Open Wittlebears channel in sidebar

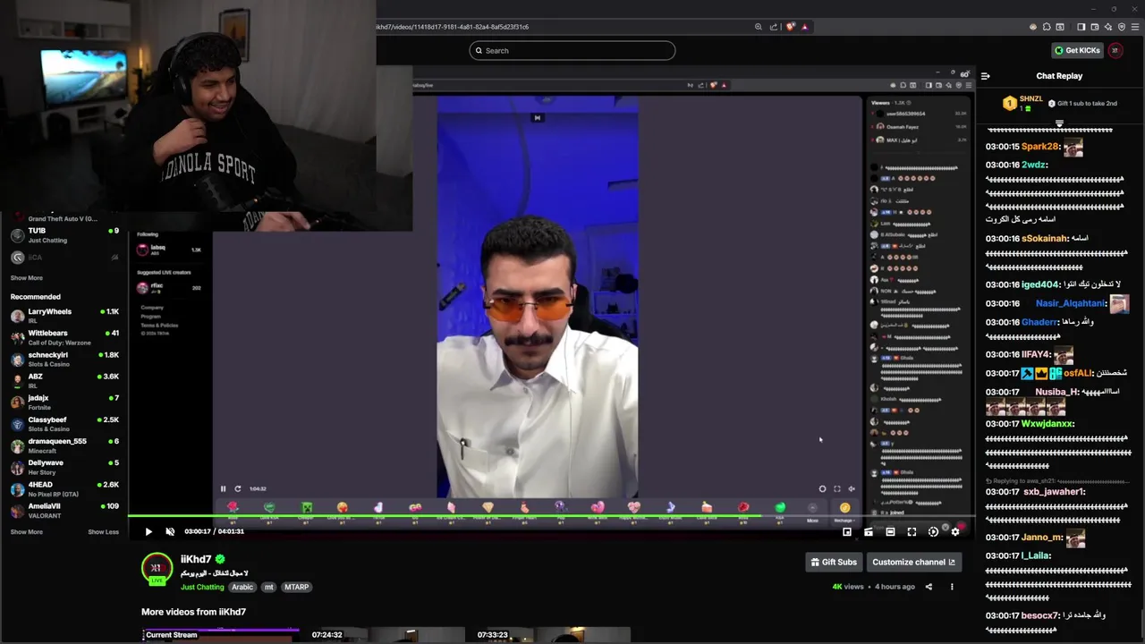coord(64,337)
